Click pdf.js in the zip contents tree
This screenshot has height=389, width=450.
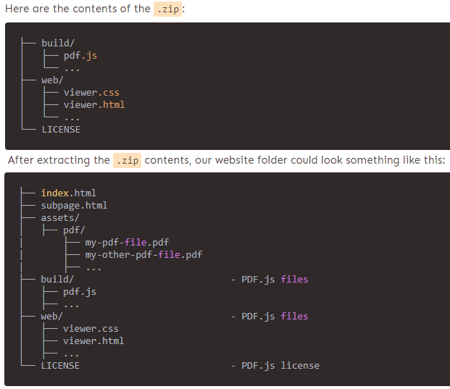(79, 56)
